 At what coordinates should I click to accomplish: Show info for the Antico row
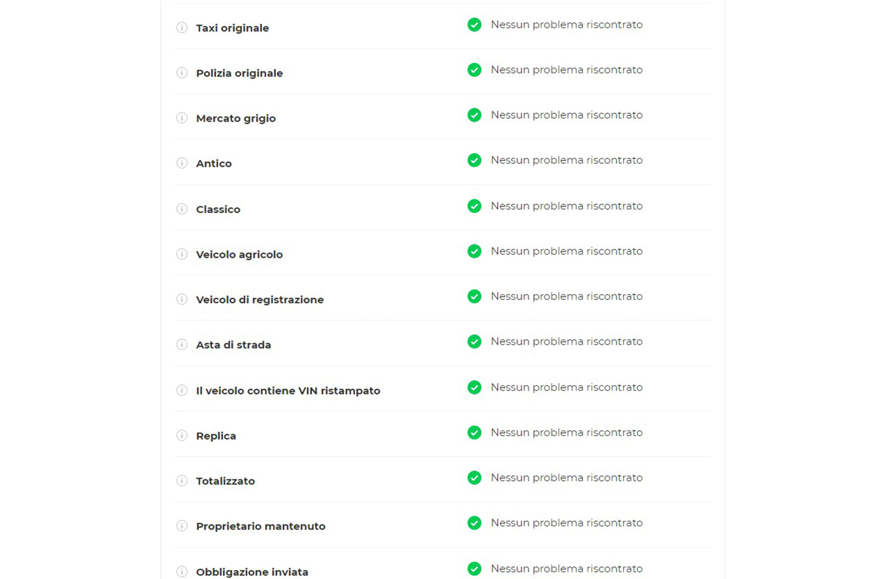click(182, 163)
